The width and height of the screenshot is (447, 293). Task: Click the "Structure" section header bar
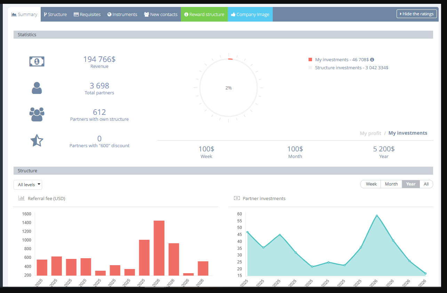coord(223,171)
